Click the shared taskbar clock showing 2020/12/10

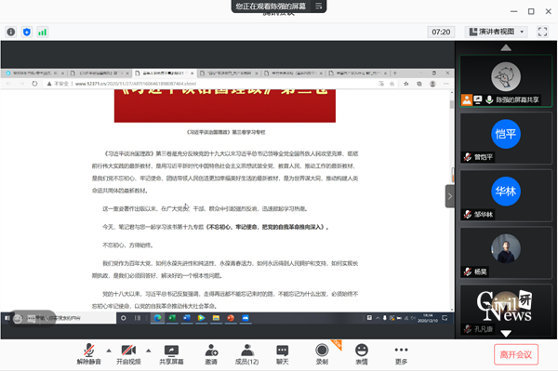click(x=428, y=318)
